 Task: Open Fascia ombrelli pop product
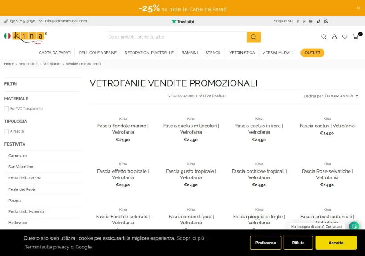pos(191,220)
